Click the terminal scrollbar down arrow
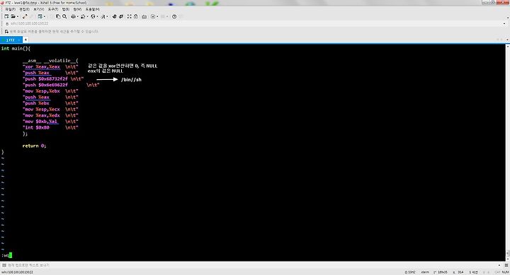 (508, 259)
